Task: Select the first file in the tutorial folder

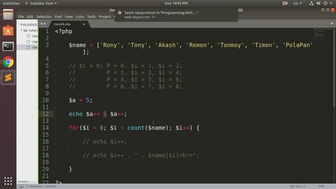Action: coord(32,36)
